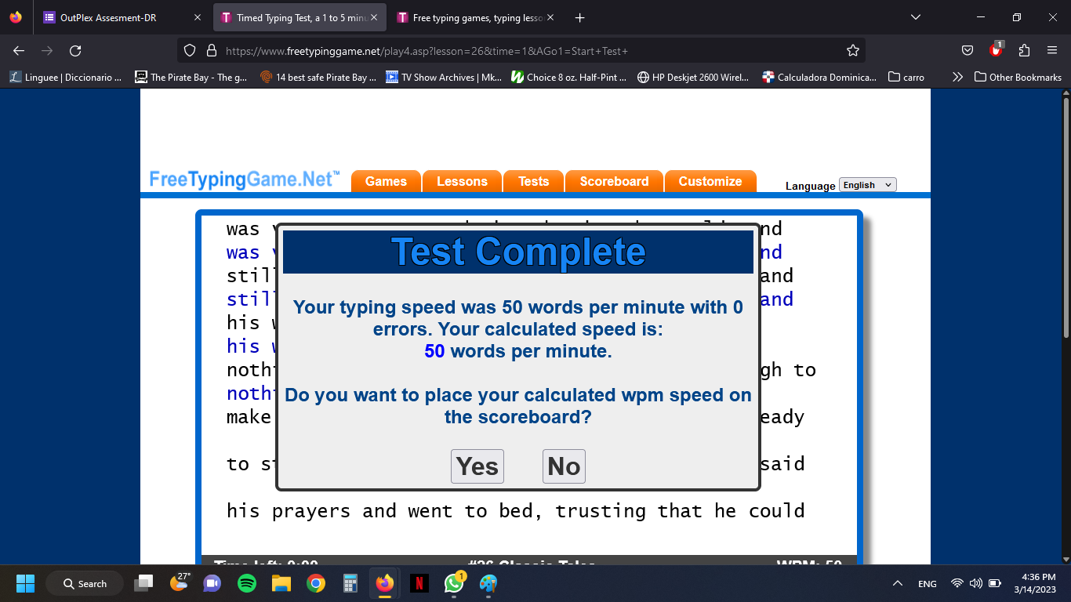Open the TV Show Archives bookmark
This screenshot has width=1071, height=602.
tap(444, 77)
